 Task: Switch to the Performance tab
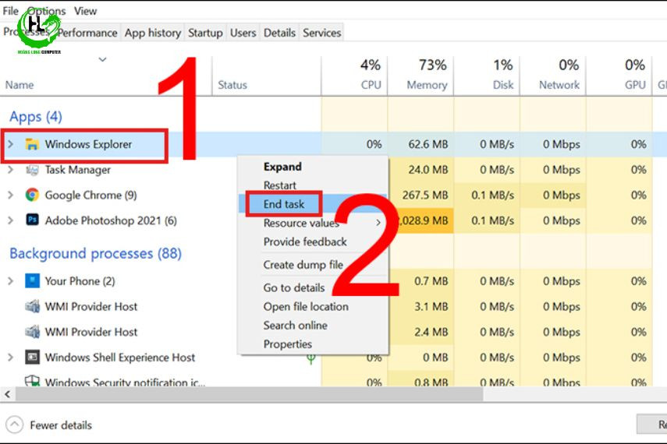coord(87,33)
